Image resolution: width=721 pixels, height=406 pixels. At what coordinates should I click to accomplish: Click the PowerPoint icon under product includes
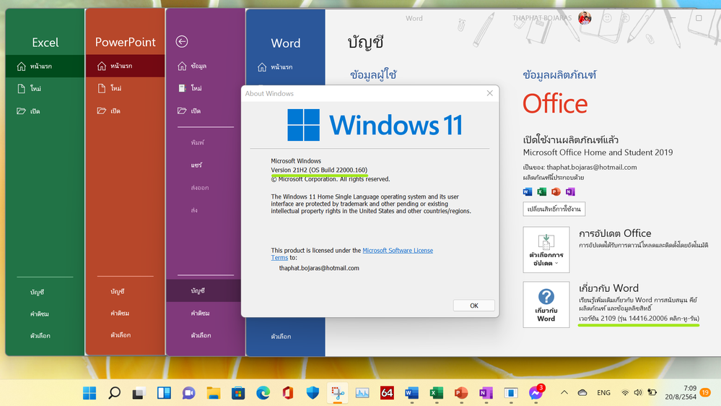(x=556, y=191)
